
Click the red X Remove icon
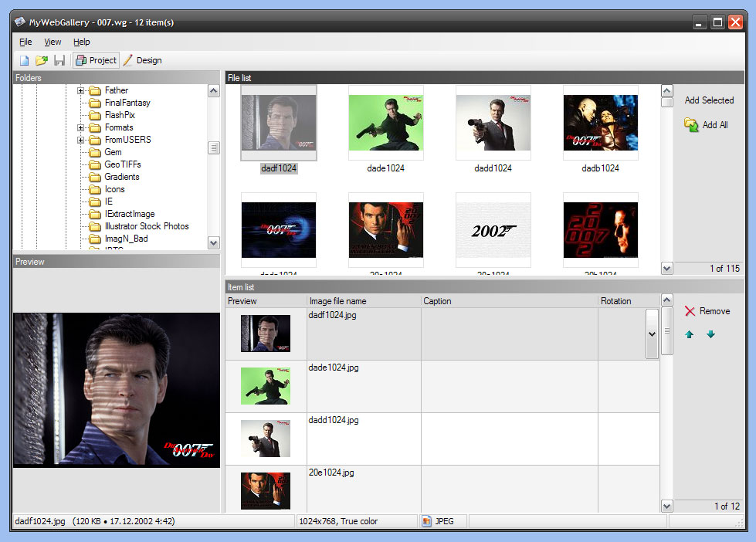690,311
